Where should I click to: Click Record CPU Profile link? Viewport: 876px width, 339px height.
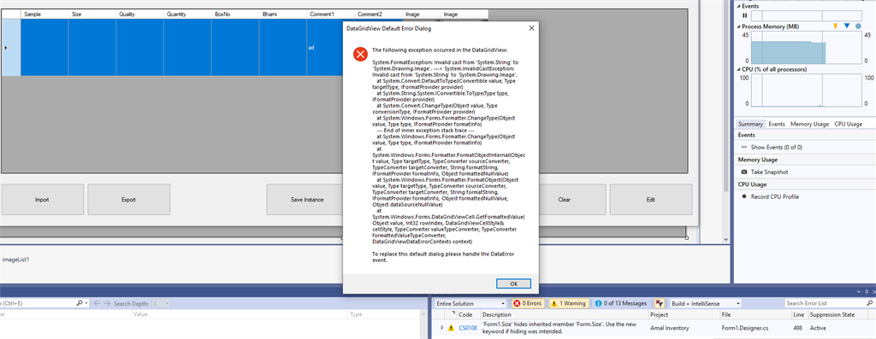click(775, 196)
